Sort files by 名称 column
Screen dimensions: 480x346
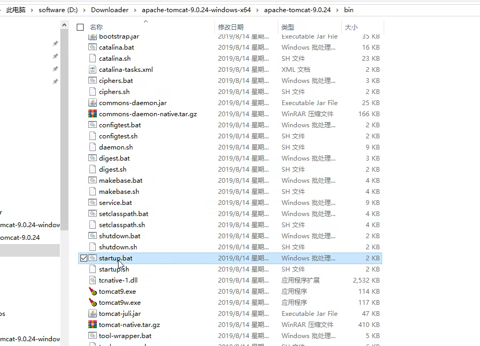96,27
